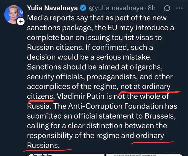Click the underlined phrase "not at ordinary"
Viewport: 188px width, 156px height.
pyautogui.click(x=145, y=87)
